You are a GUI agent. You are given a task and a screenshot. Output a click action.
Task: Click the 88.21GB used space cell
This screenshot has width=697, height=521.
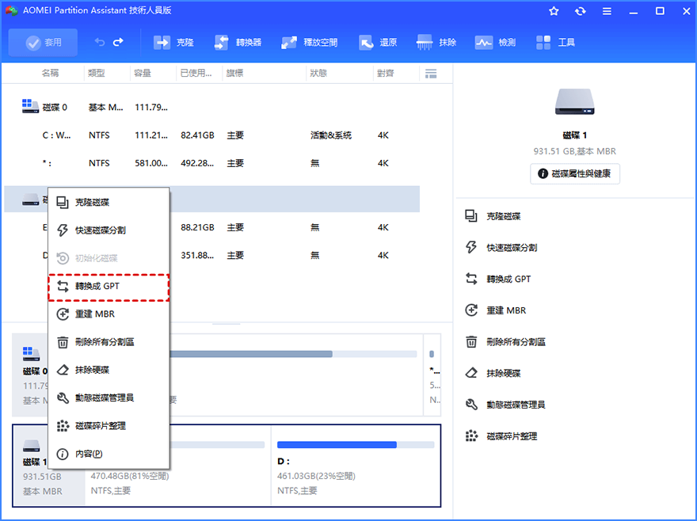click(197, 227)
